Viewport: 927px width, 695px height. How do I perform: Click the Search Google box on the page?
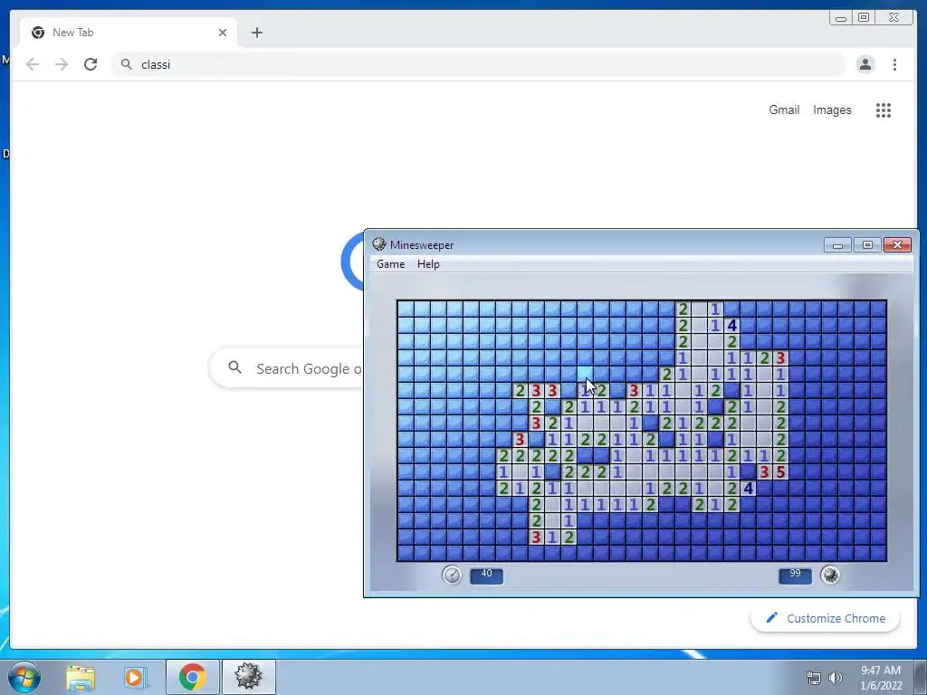coord(287,368)
